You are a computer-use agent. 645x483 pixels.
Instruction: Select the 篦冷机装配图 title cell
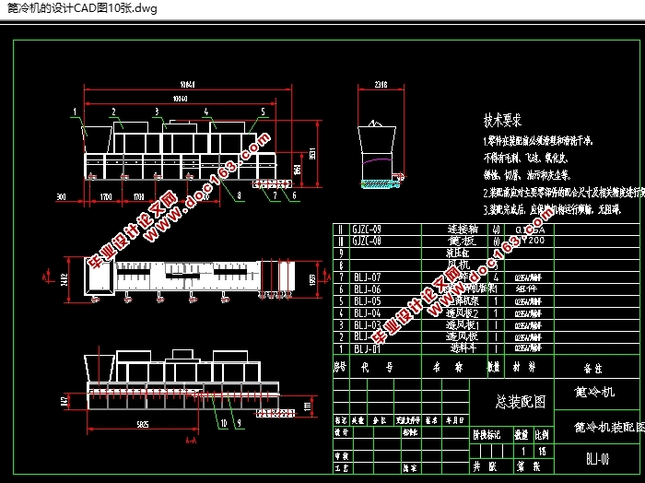tap(609, 428)
